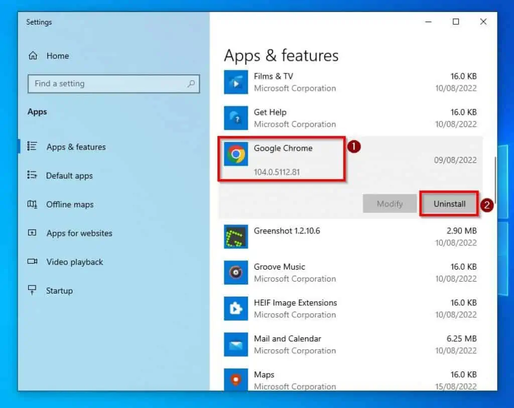The image size is (514, 408).
Task: Click the Startup sidebar icon
Action: pos(32,290)
